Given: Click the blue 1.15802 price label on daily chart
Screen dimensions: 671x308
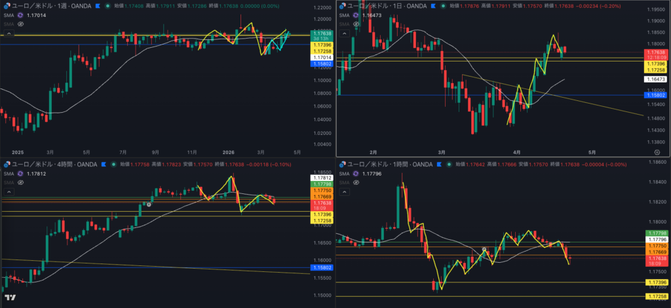Looking at the screenshot, I should [655, 96].
